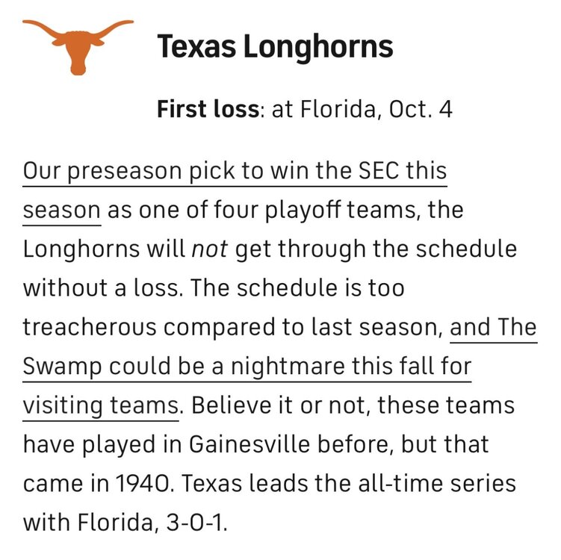The height and width of the screenshot is (560, 561).
Task: Click the "Texas Longhorns" heading
Action: (274, 47)
